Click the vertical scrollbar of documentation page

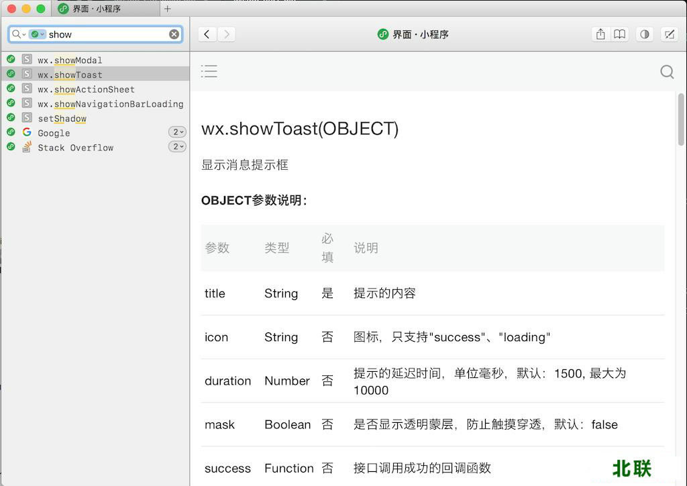coord(681,119)
